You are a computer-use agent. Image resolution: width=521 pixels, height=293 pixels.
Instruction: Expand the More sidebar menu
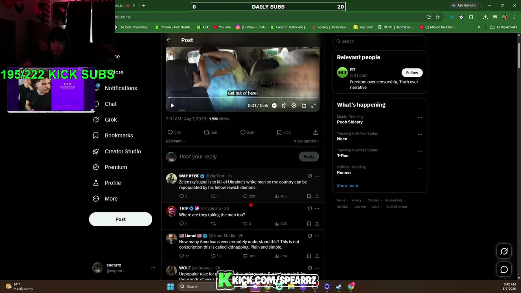coord(105,199)
